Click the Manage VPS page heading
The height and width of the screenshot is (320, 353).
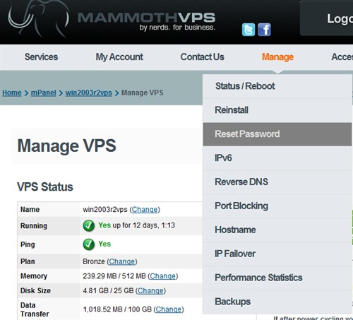pos(66,146)
